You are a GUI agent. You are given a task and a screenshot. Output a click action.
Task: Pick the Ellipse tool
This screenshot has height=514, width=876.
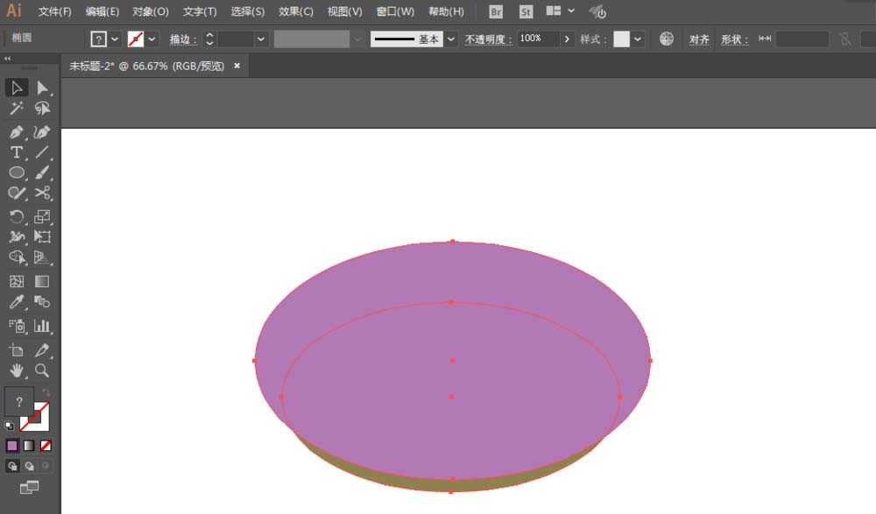click(16, 173)
